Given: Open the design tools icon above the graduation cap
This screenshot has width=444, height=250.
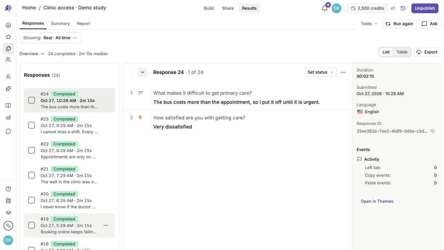Looking at the screenshot, I should 8,201.
